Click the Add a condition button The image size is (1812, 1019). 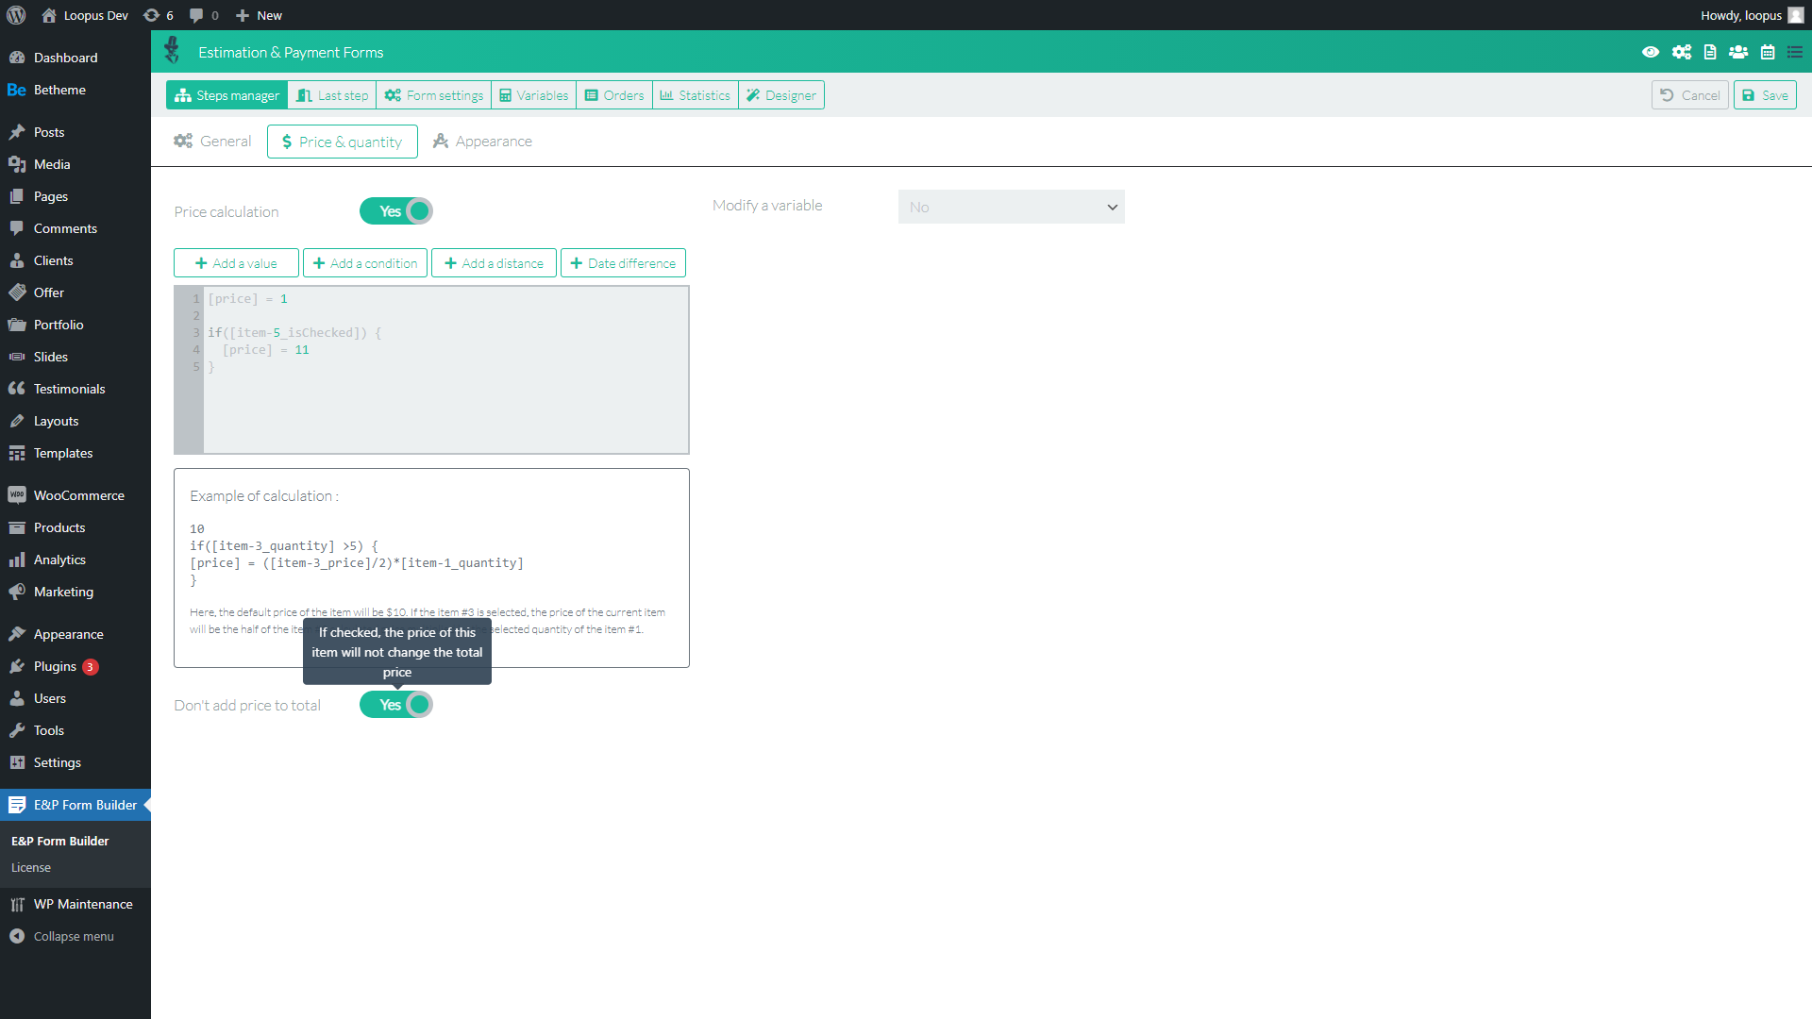point(365,263)
